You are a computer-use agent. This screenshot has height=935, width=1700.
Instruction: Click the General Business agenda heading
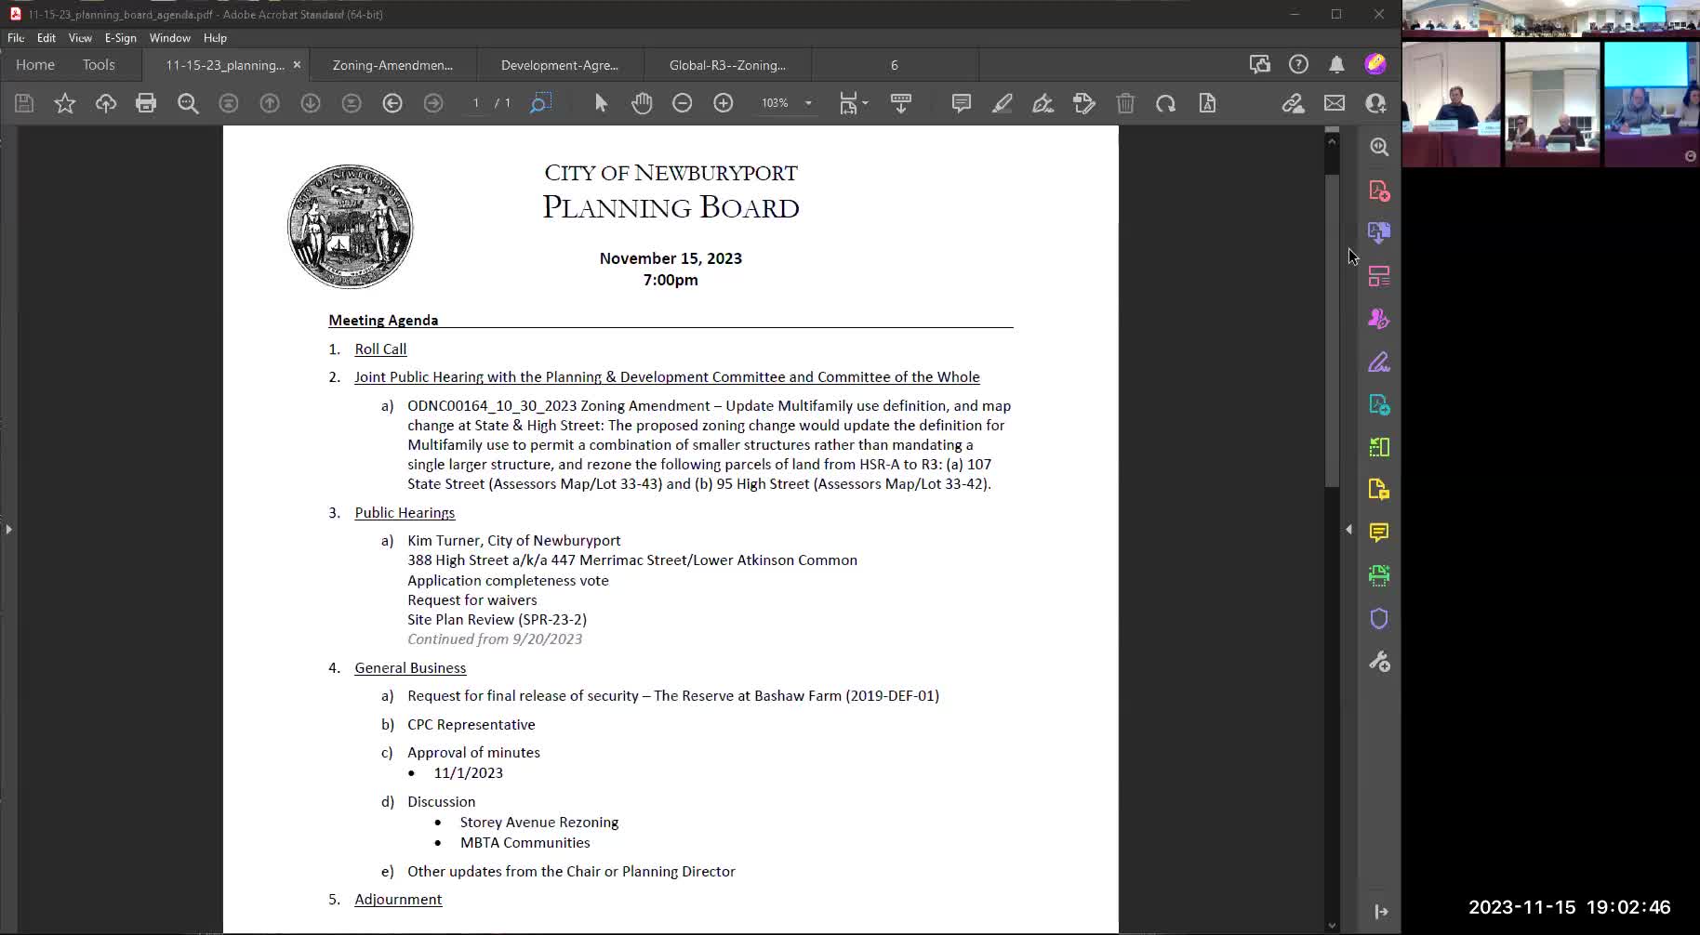(410, 668)
